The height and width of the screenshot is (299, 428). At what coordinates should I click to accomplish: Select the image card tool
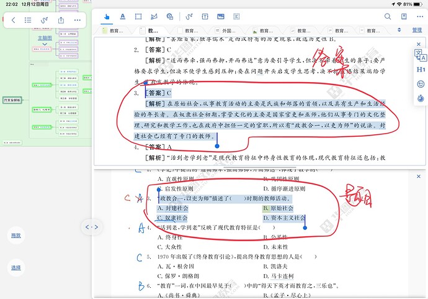tap(221, 17)
